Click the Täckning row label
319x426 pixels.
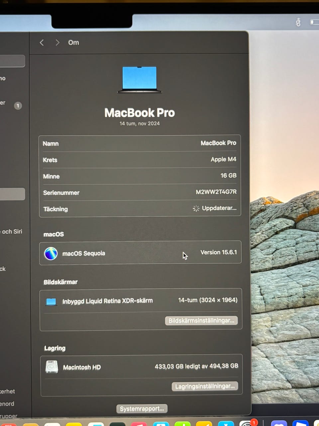pos(55,209)
